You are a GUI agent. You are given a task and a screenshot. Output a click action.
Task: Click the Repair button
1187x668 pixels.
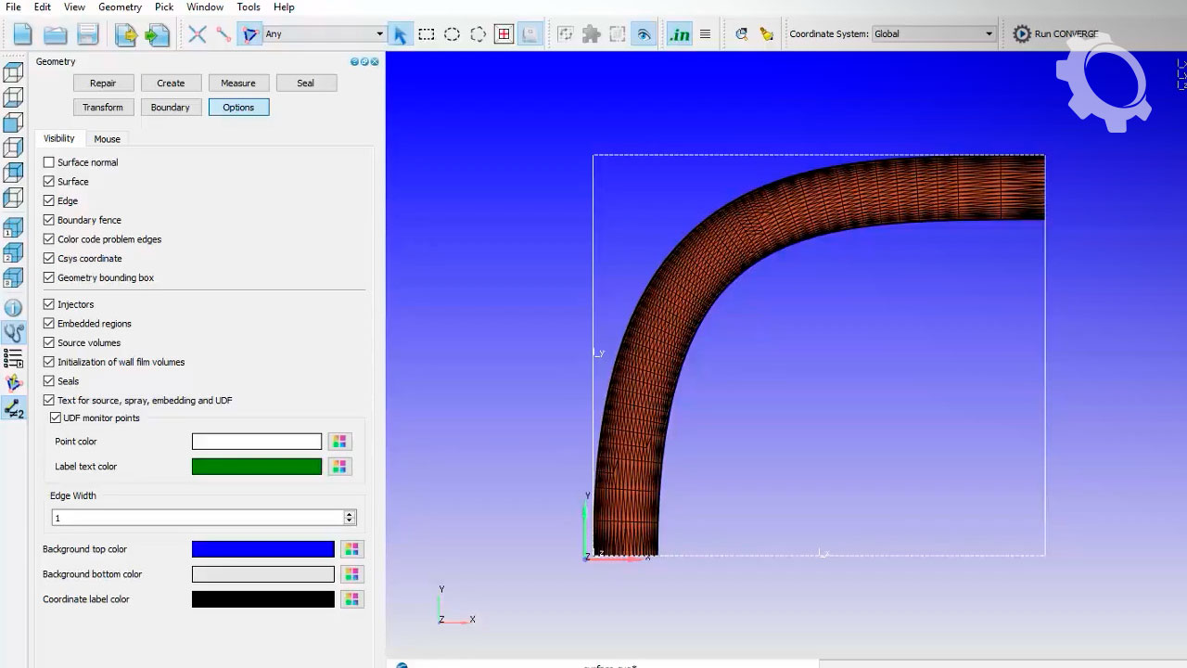click(103, 83)
